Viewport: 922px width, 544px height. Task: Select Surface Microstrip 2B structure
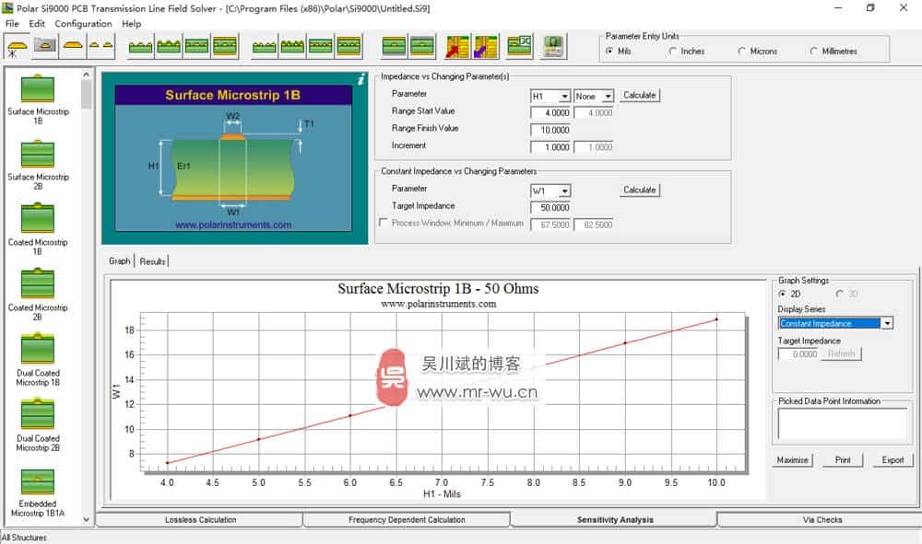pos(38,165)
